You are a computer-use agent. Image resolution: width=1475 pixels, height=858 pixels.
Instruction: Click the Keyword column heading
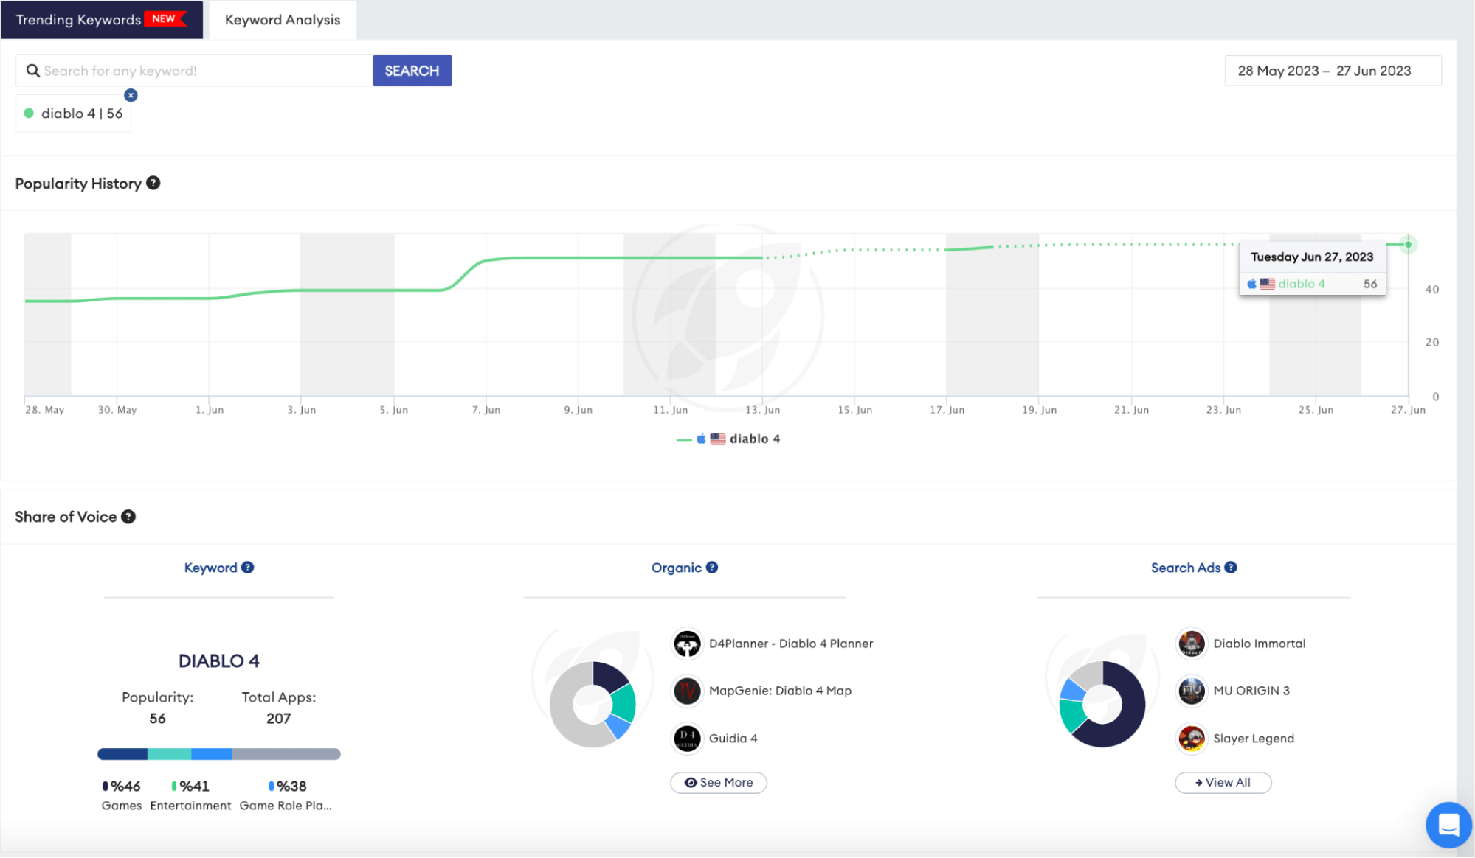click(210, 568)
